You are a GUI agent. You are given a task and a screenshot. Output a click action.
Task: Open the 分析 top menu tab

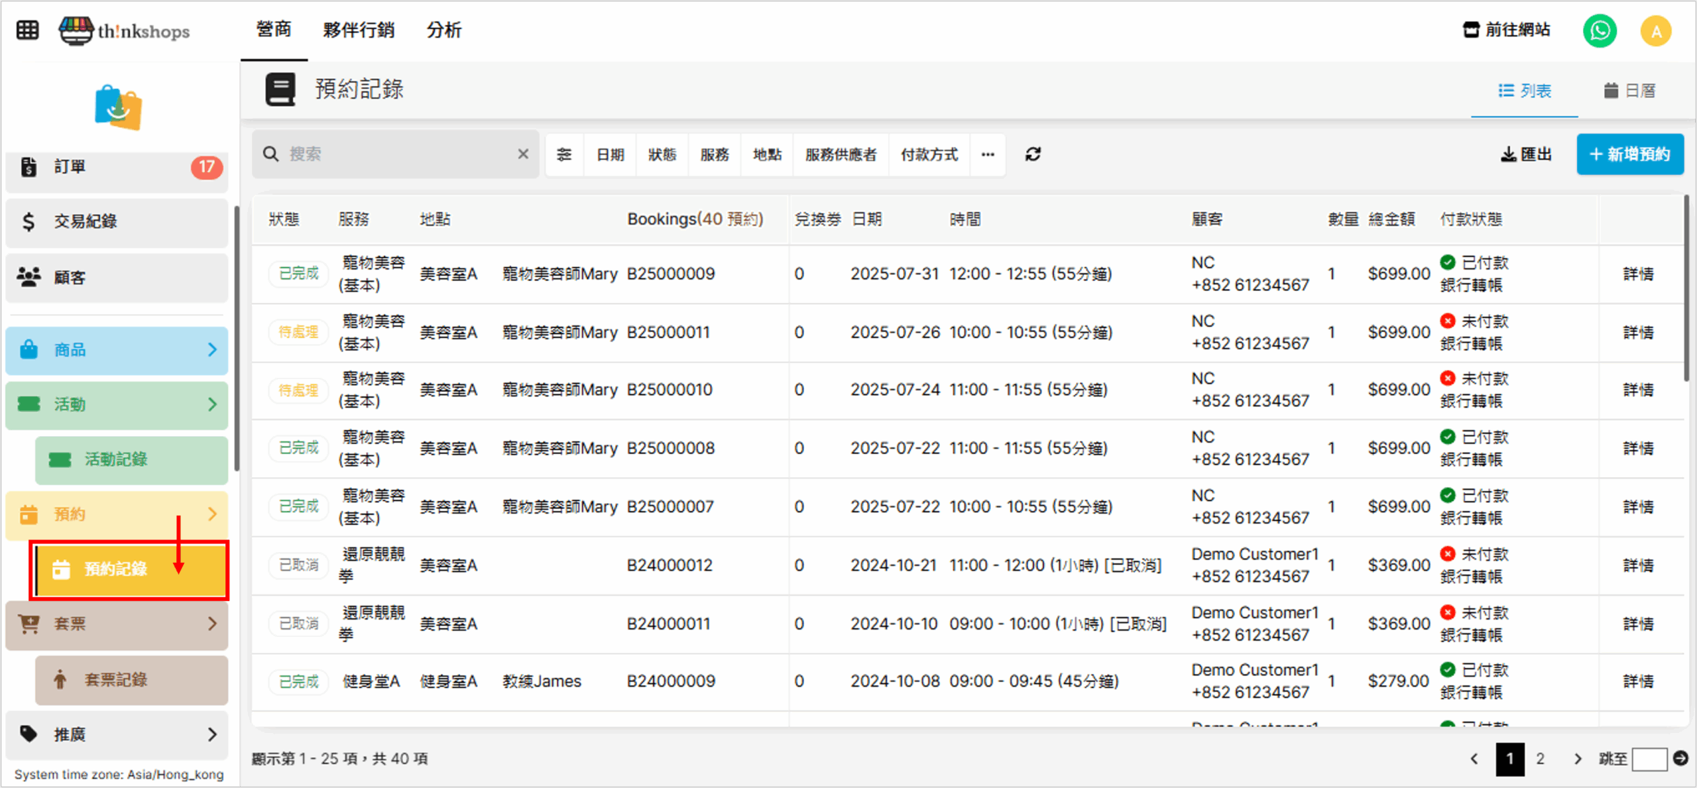[x=443, y=30]
